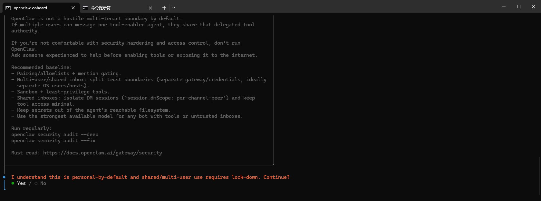The width and height of the screenshot is (541, 201).
Task: Click the 'Run regularly:' heading text
Action: [31, 128]
